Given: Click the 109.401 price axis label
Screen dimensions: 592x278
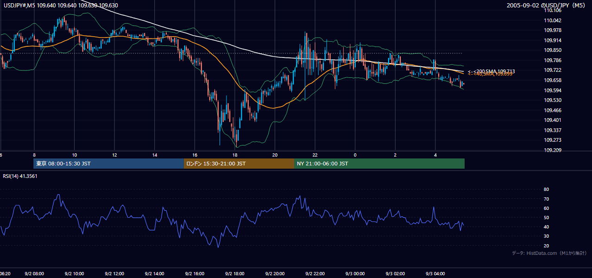Looking at the screenshot, I should coord(554,120).
